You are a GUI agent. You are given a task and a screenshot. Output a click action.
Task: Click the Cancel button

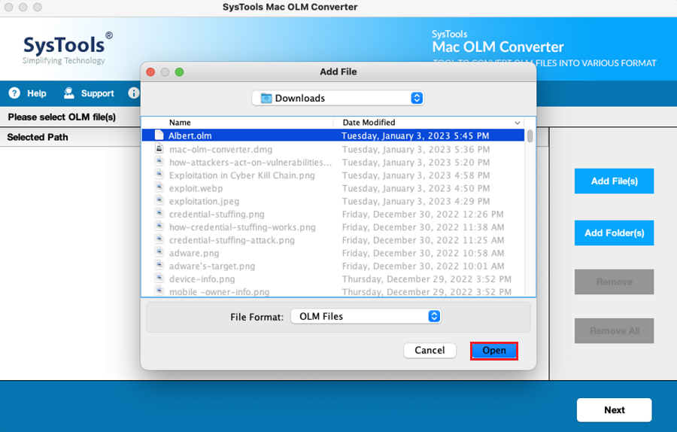coord(430,351)
